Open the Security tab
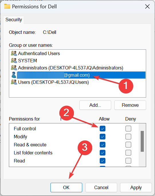 [13, 20]
